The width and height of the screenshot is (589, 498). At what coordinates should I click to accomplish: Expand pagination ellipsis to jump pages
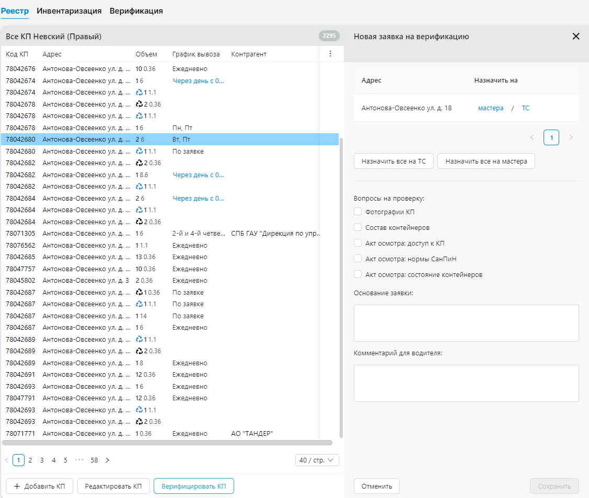point(79,460)
